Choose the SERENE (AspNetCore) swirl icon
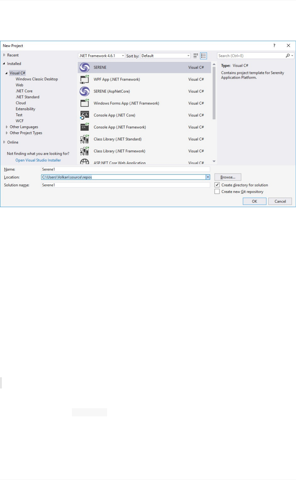 [84, 91]
